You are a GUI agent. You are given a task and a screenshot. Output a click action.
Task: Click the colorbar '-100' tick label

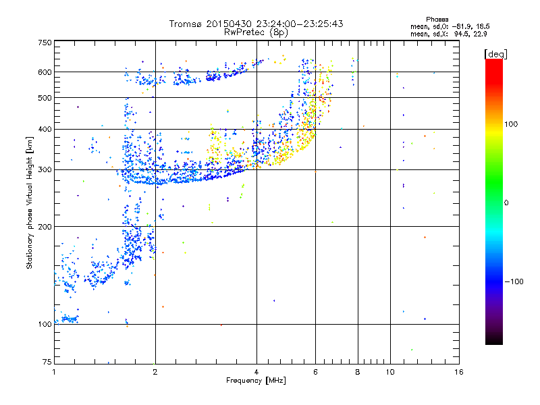[514, 281]
